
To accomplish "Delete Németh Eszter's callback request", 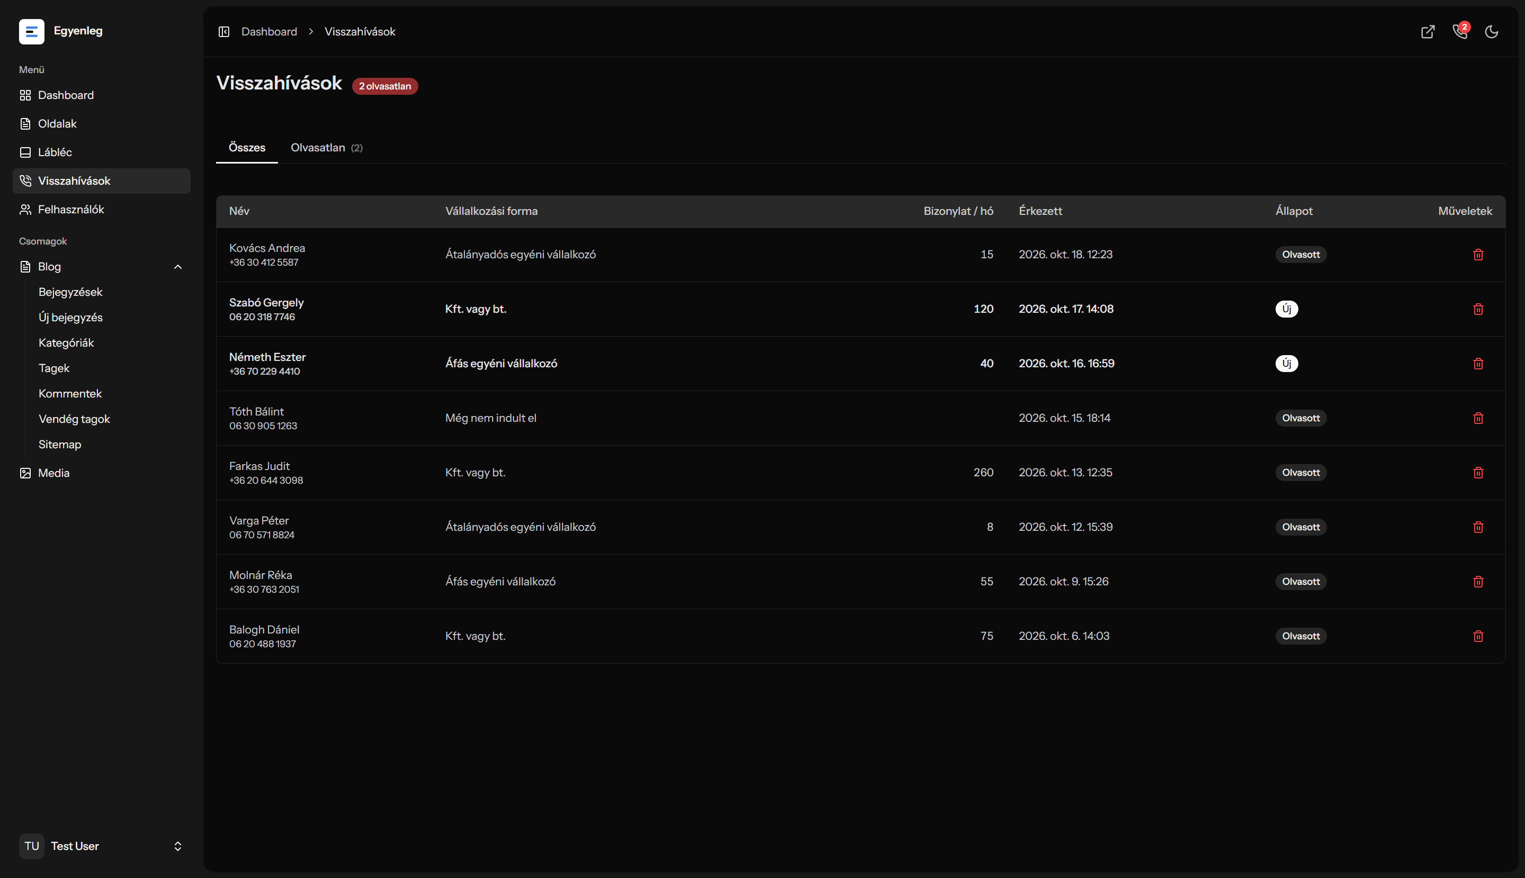I will 1478,364.
